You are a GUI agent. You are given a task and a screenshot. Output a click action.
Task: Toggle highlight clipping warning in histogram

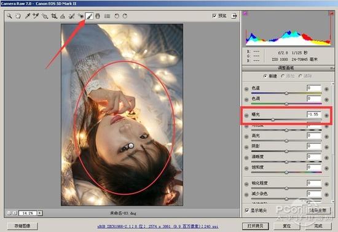click(x=331, y=14)
